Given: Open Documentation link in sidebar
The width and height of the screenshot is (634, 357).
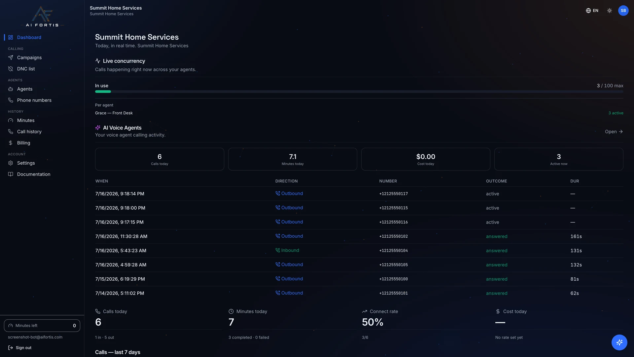Looking at the screenshot, I should coord(42,174).
